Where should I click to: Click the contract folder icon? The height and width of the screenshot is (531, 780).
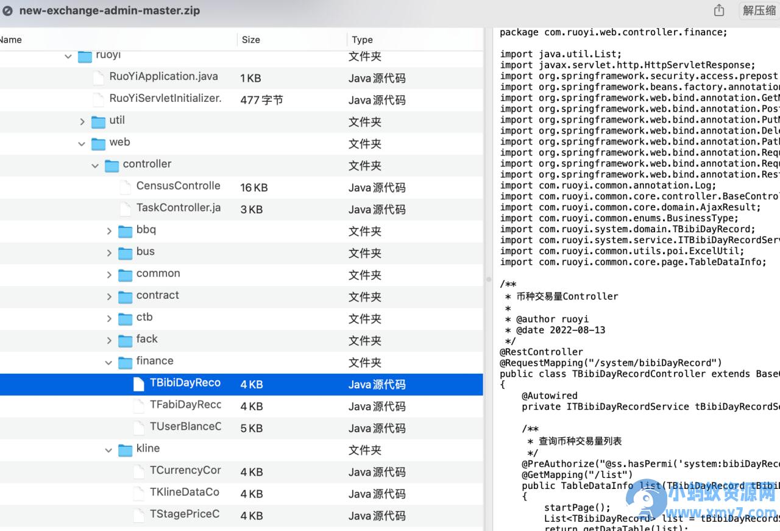pos(125,297)
